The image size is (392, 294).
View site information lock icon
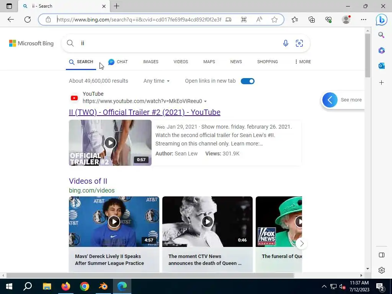48,20
